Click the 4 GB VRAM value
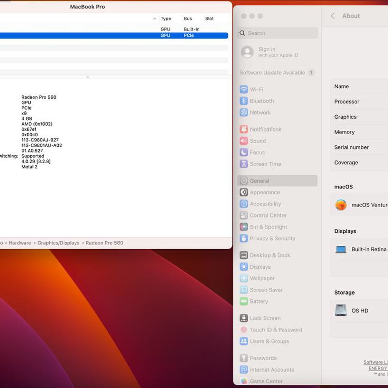 click(x=27, y=119)
